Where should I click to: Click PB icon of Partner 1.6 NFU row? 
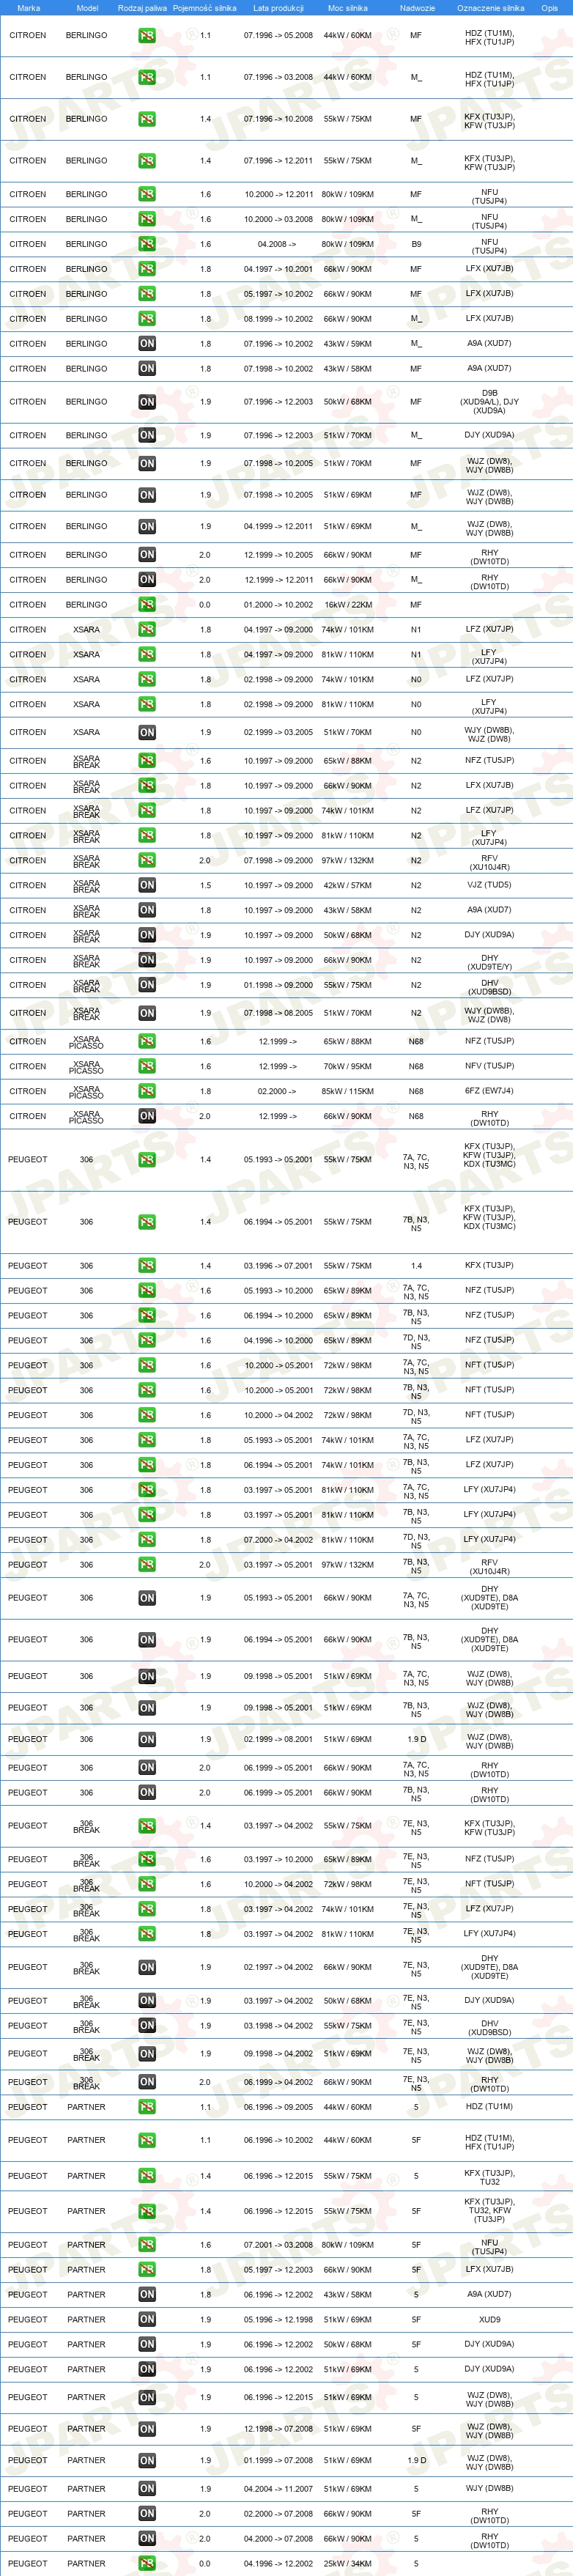(147, 2245)
